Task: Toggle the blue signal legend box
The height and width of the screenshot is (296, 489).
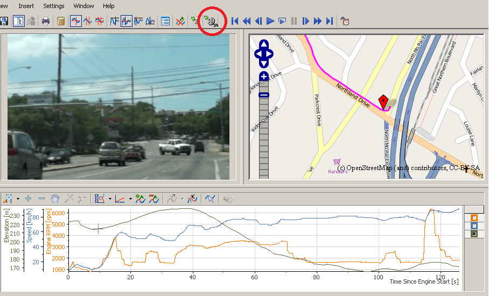Action: (x=474, y=226)
